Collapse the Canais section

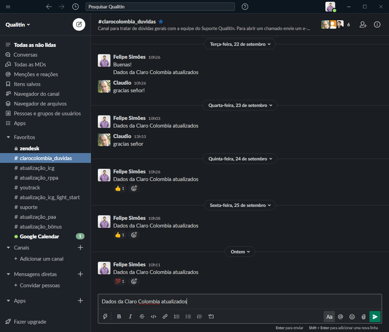pyautogui.click(x=8, y=248)
